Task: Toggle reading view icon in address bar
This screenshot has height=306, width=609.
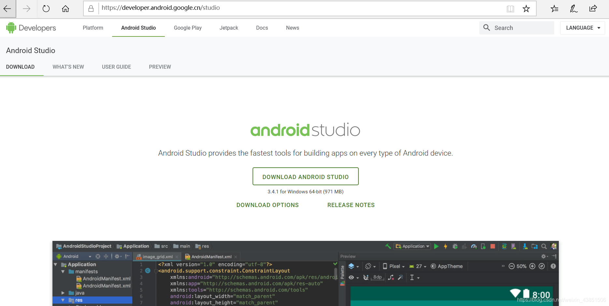Action: (x=510, y=9)
